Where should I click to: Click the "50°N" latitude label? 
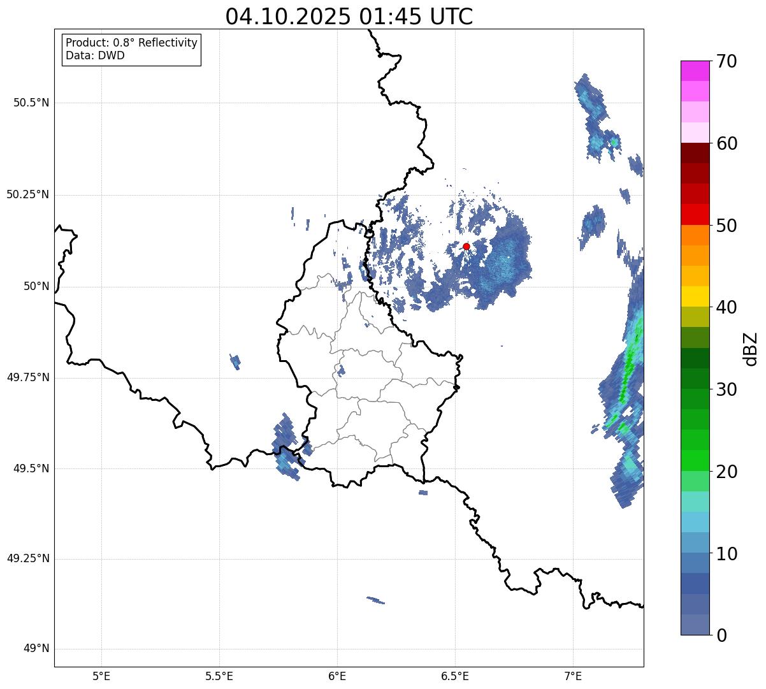click(x=36, y=286)
